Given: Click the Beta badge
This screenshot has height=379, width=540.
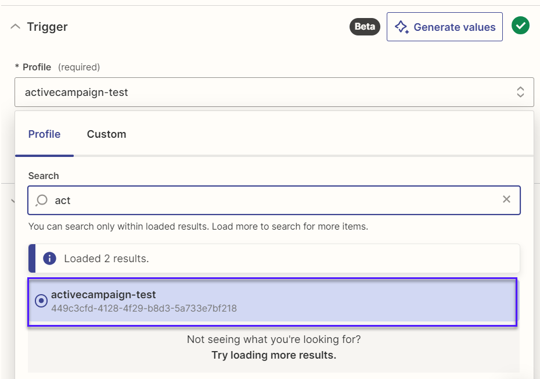Looking at the screenshot, I should click(x=365, y=27).
